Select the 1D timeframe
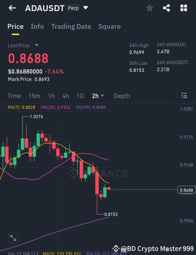 (x=80, y=96)
